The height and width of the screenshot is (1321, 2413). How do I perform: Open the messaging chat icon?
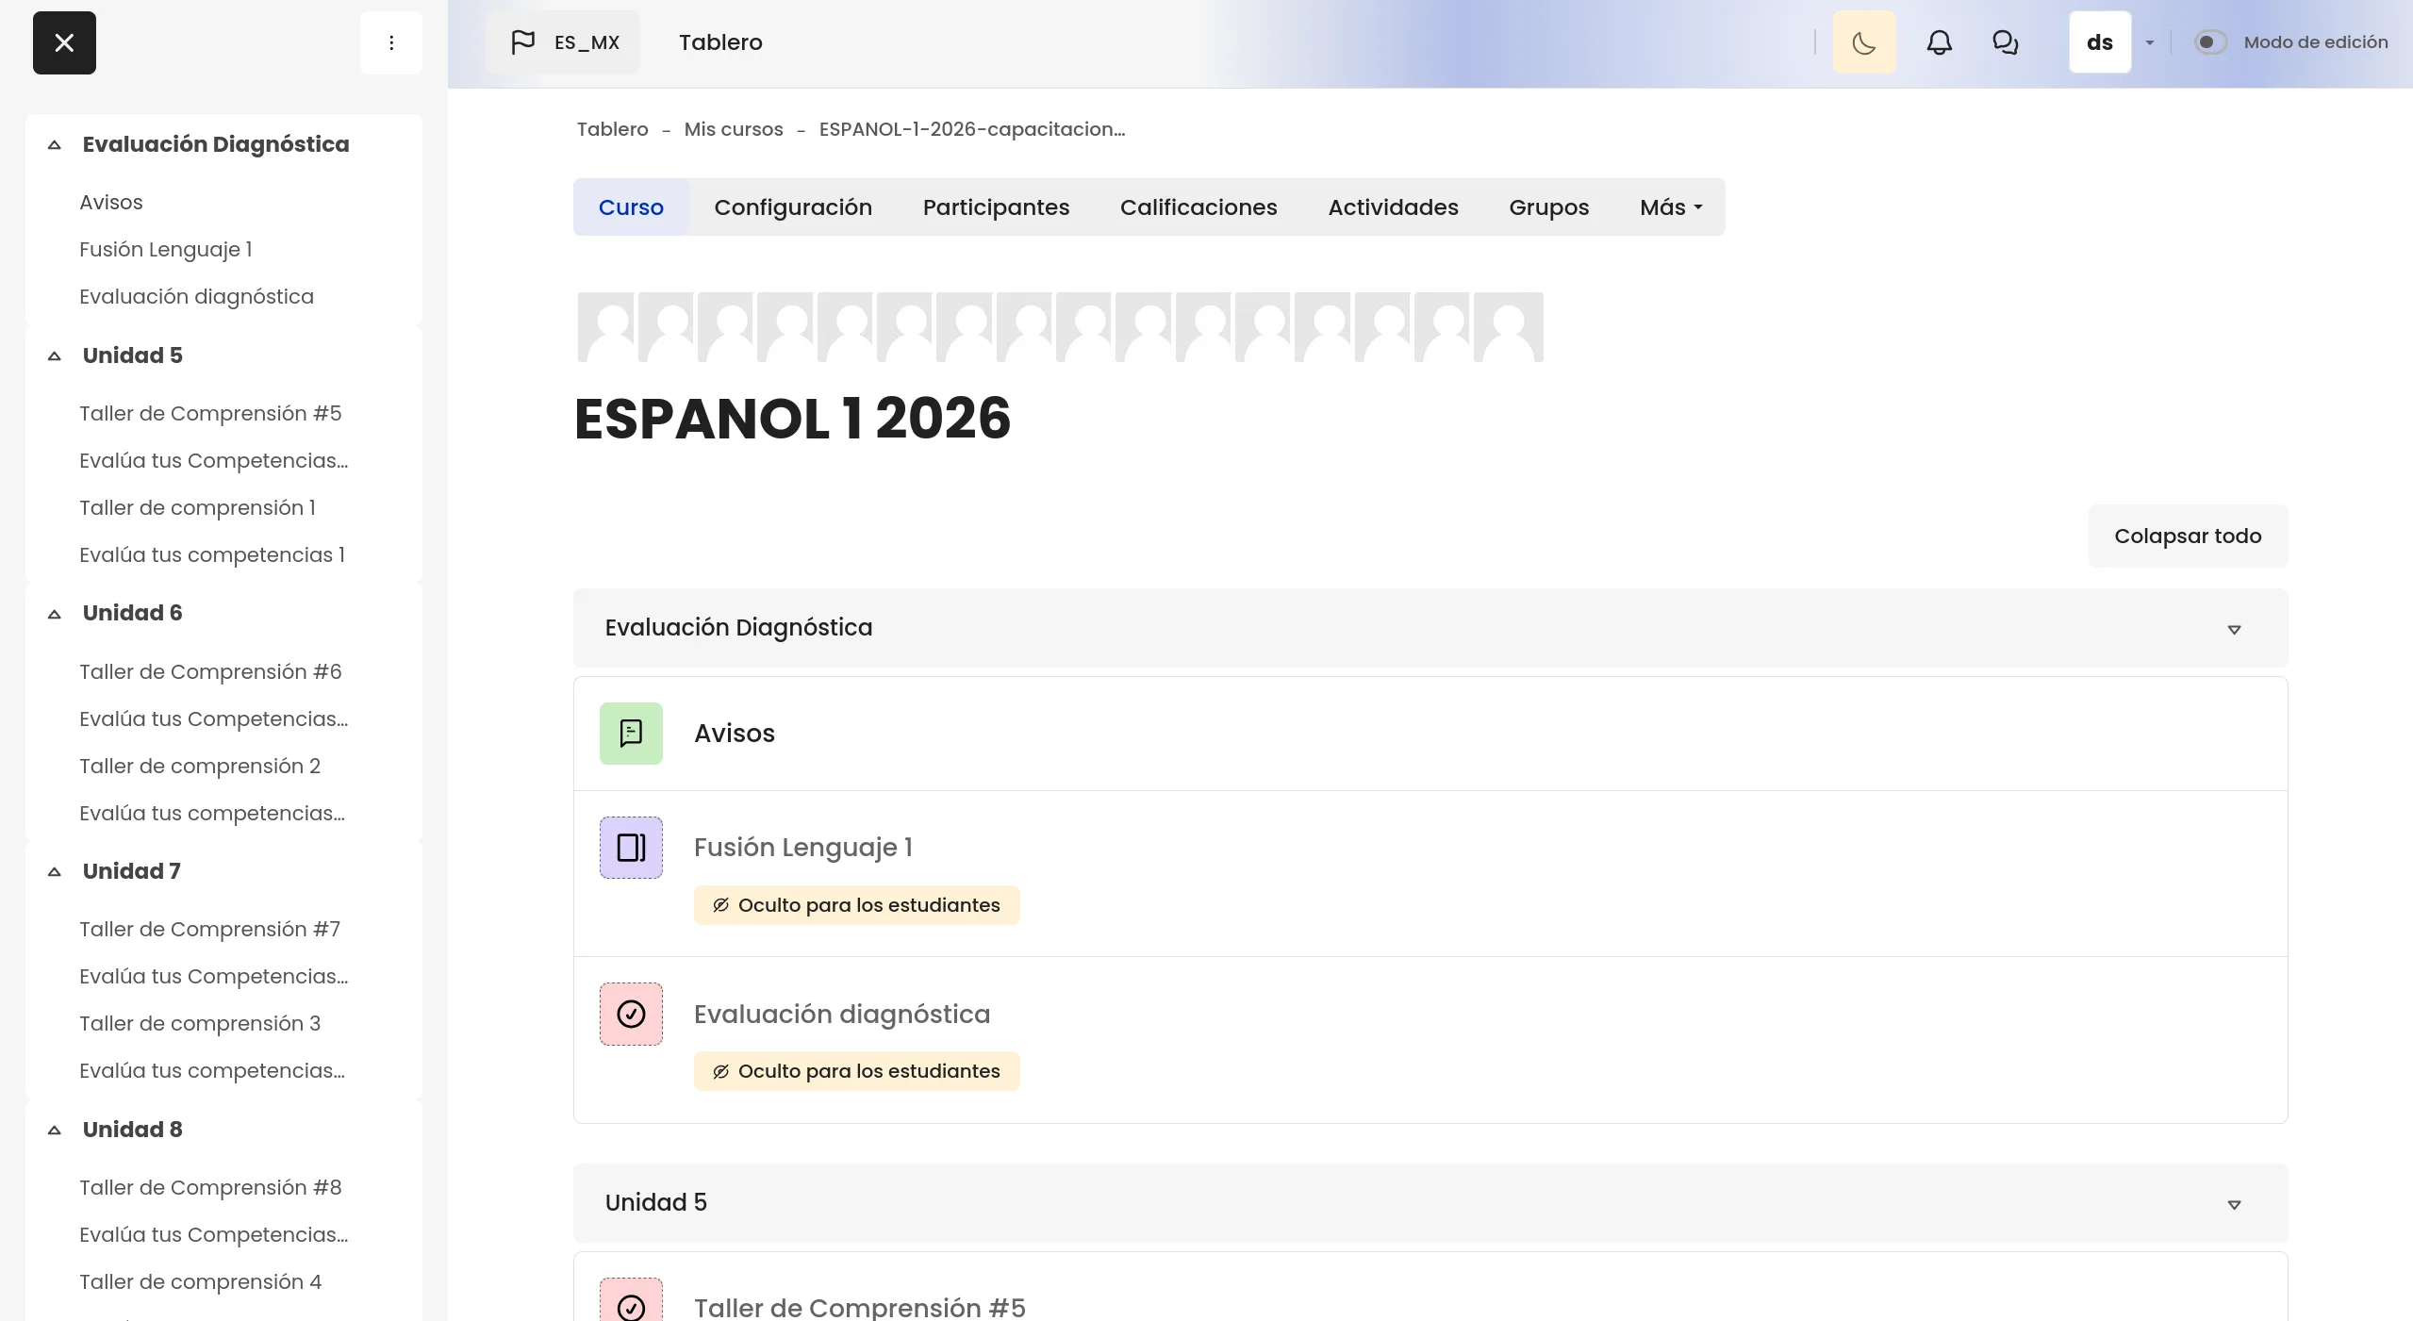click(2005, 42)
